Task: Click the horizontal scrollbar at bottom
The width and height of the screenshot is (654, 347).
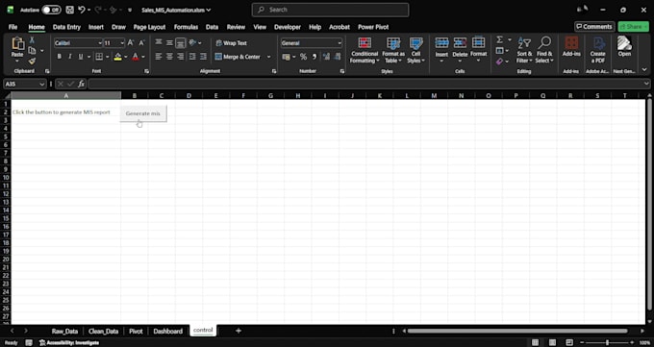Action: [517, 332]
